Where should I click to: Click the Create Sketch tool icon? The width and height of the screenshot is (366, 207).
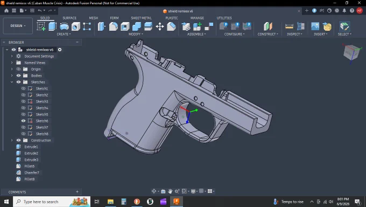tap(41, 26)
